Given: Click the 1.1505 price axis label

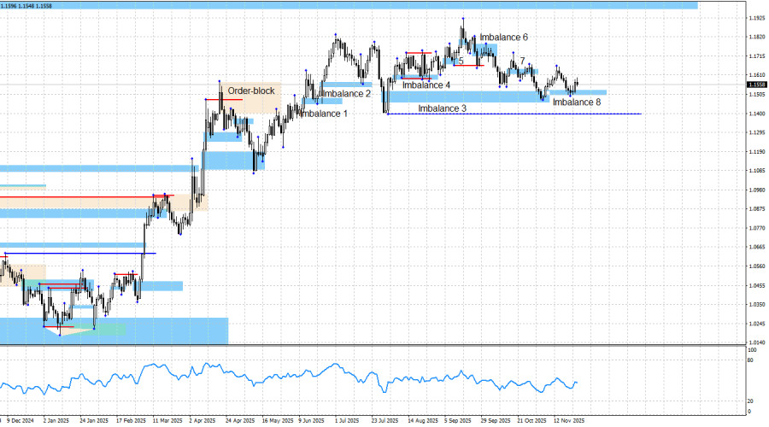Looking at the screenshot, I should click(757, 94).
